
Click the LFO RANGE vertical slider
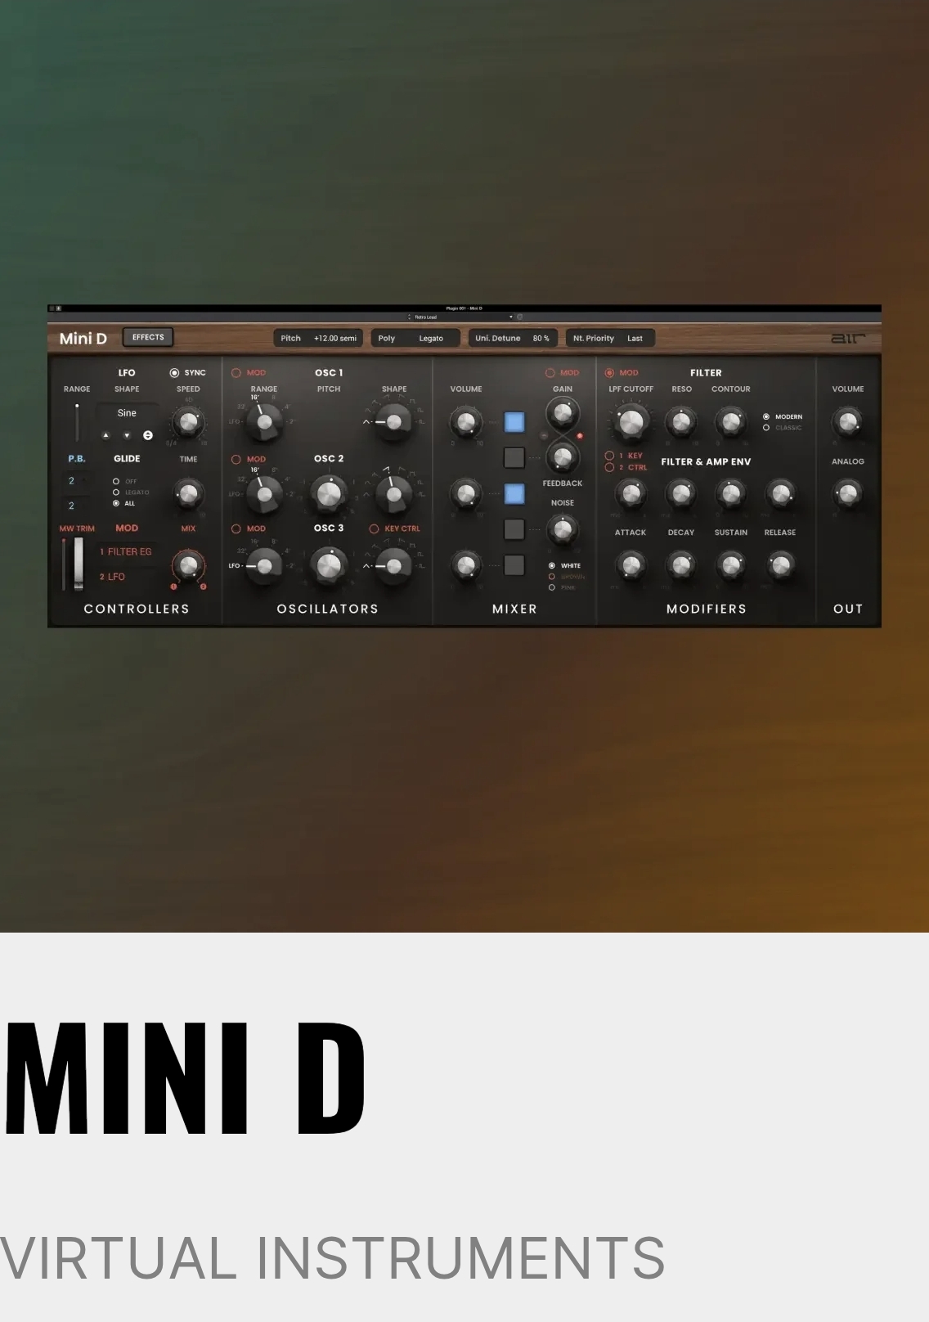tap(78, 422)
